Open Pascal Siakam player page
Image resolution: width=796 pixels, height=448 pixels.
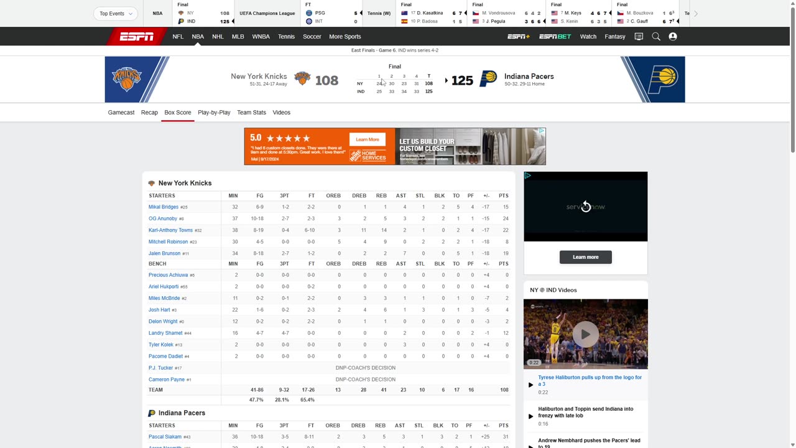click(x=165, y=437)
